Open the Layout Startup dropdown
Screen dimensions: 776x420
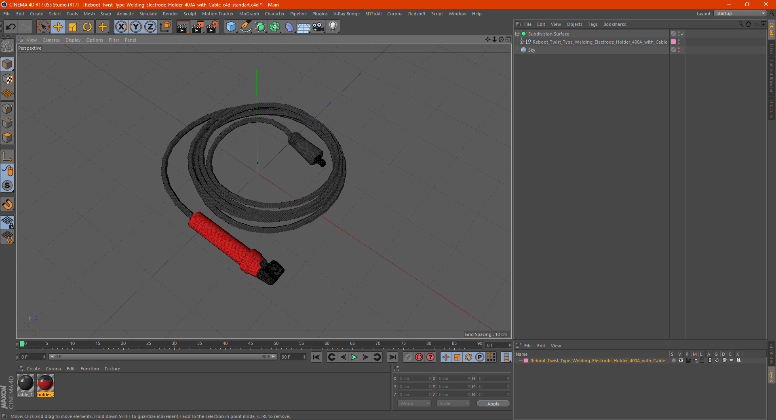click(x=740, y=13)
